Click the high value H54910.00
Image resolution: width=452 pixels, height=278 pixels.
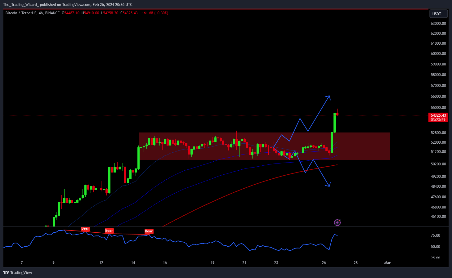(x=90, y=13)
